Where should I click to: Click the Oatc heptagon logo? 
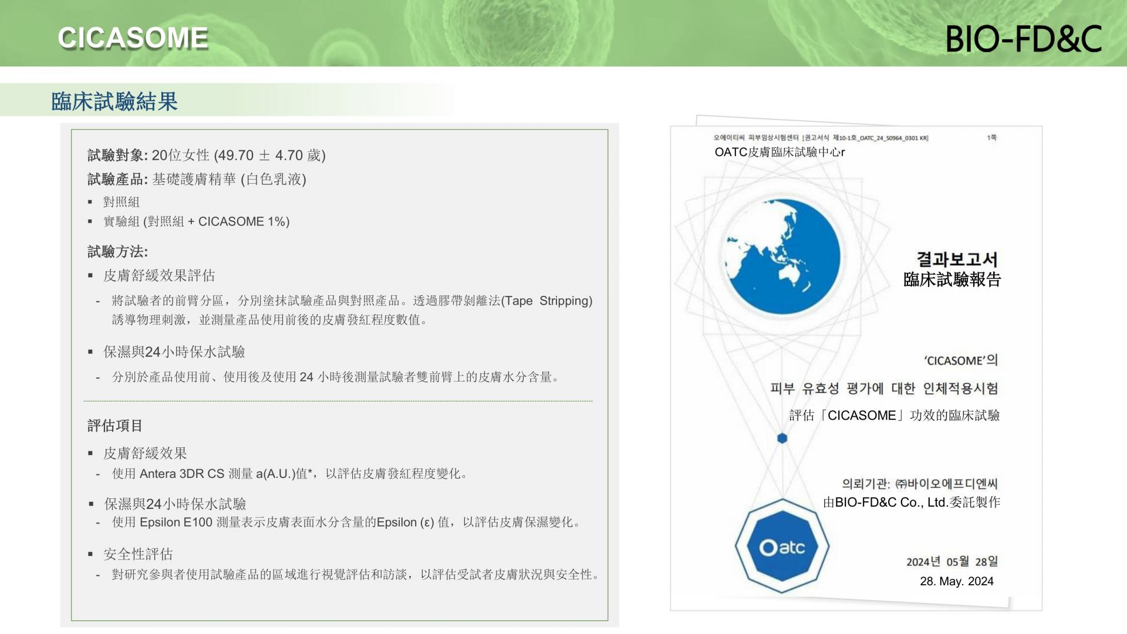point(782,547)
